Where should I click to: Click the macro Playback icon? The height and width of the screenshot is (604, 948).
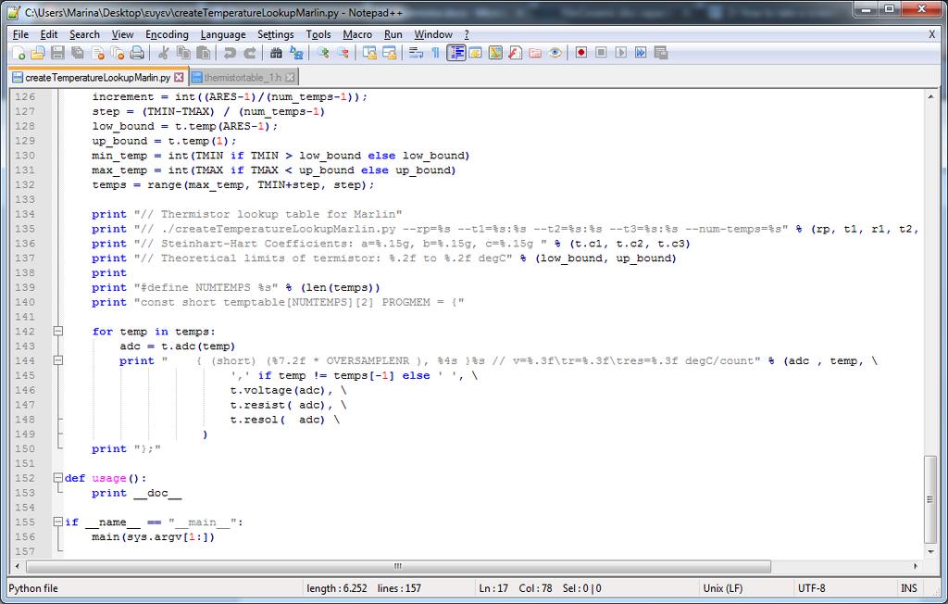click(x=621, y=53)
